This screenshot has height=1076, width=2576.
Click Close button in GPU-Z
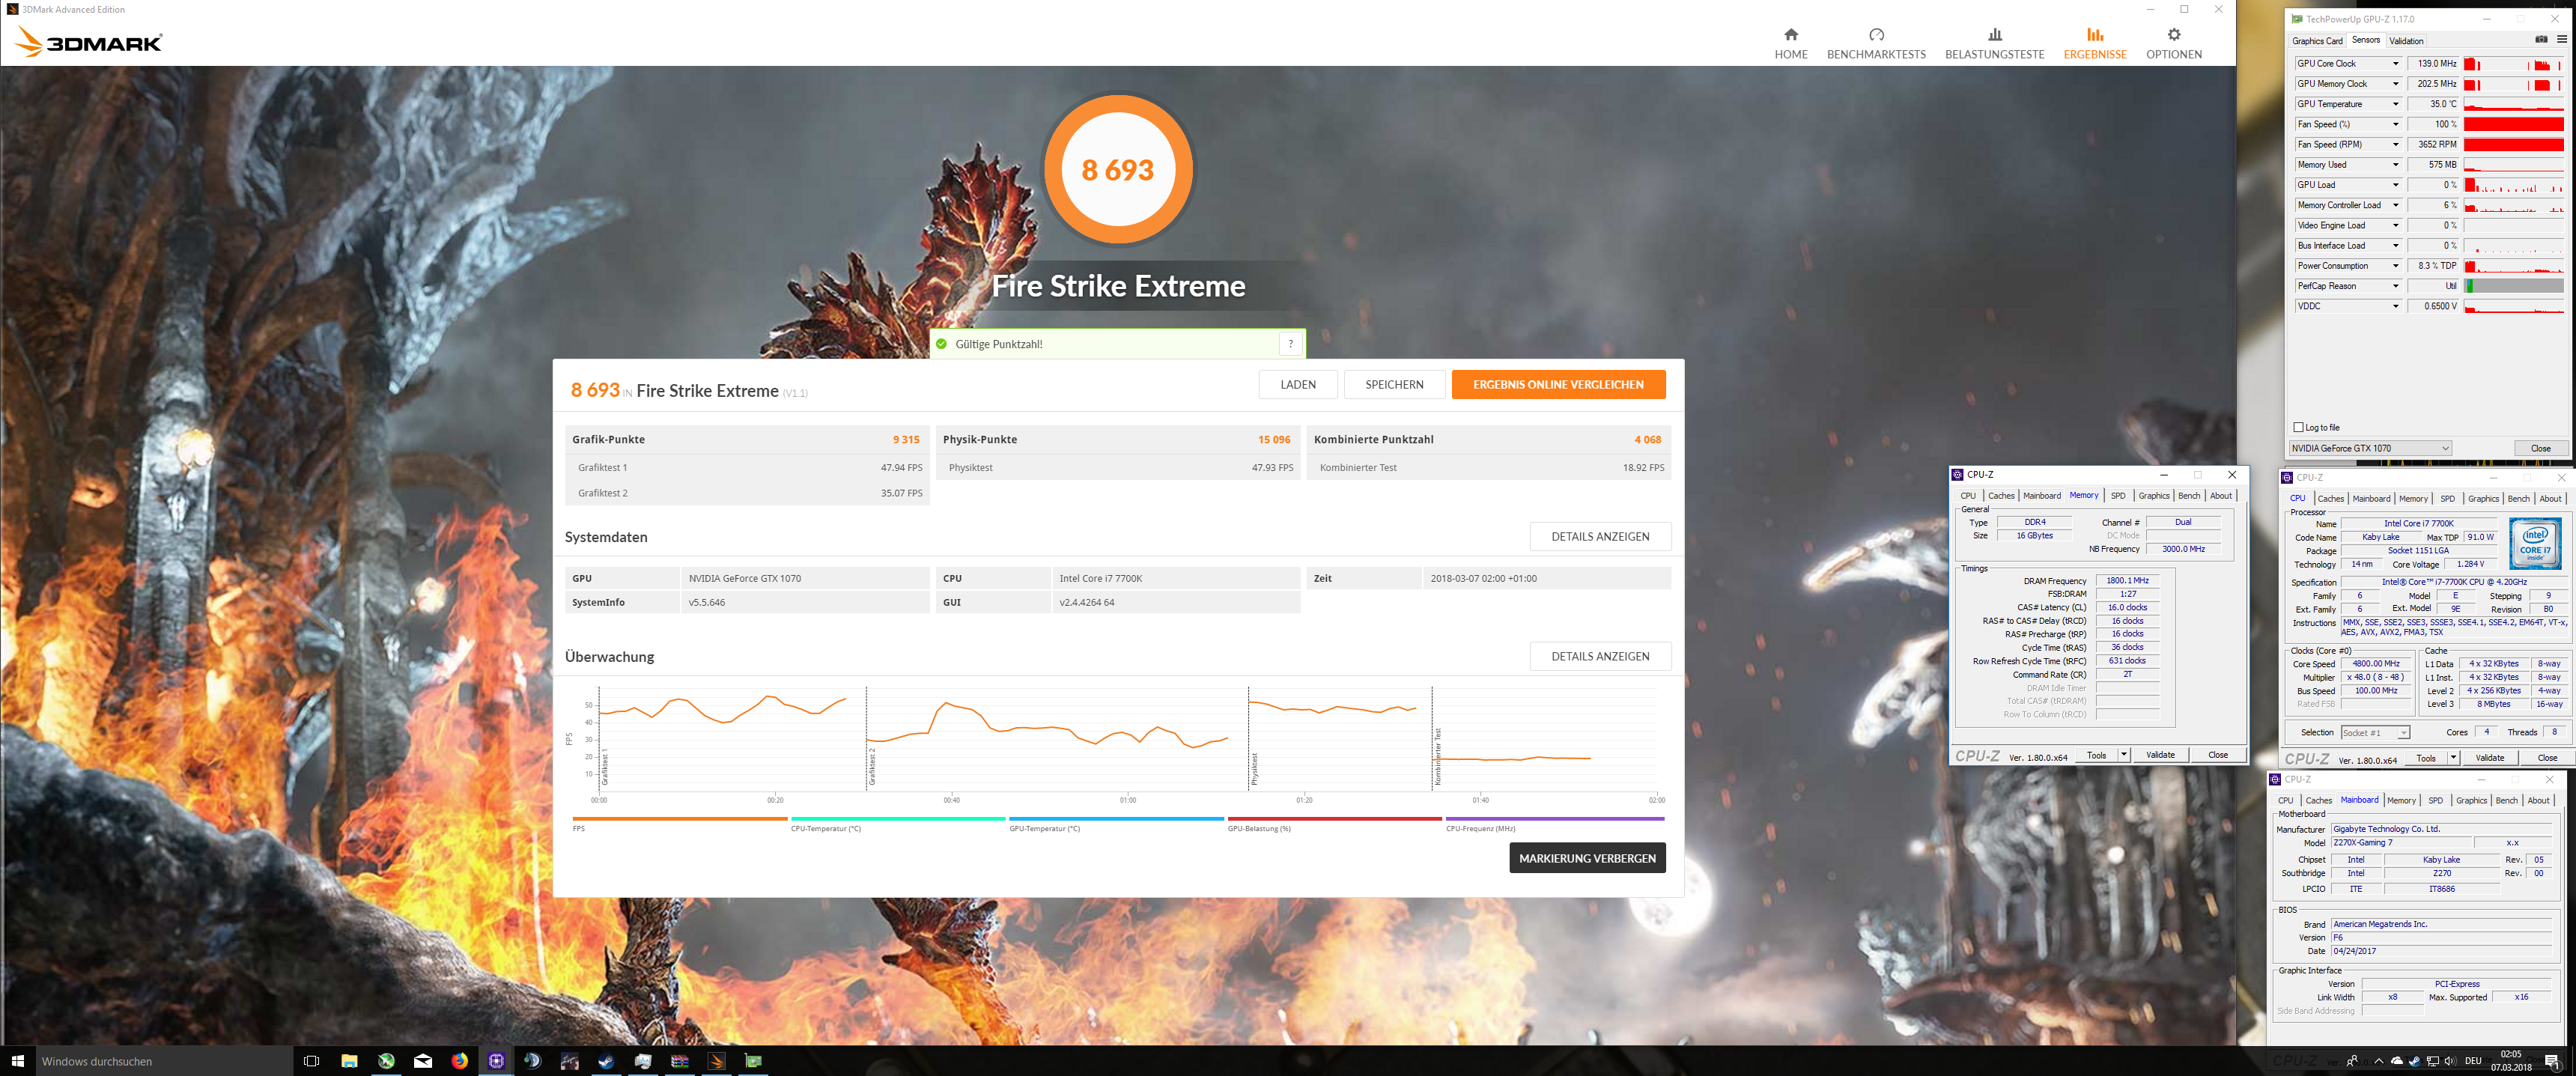tap(2540, 448)
